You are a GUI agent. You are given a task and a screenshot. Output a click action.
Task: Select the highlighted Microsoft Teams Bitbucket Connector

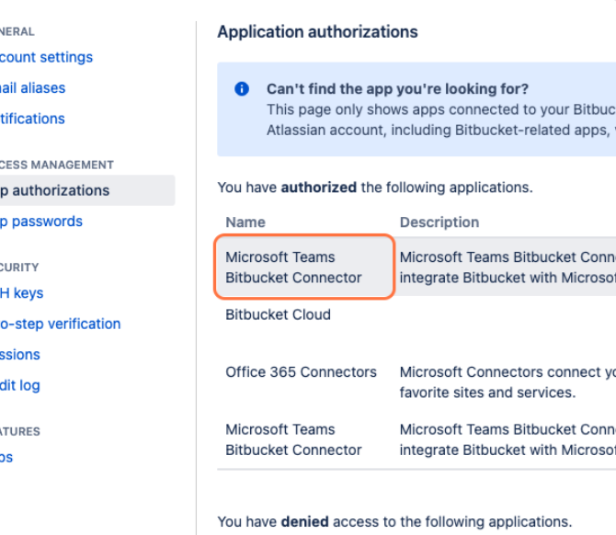click(294, 267)
